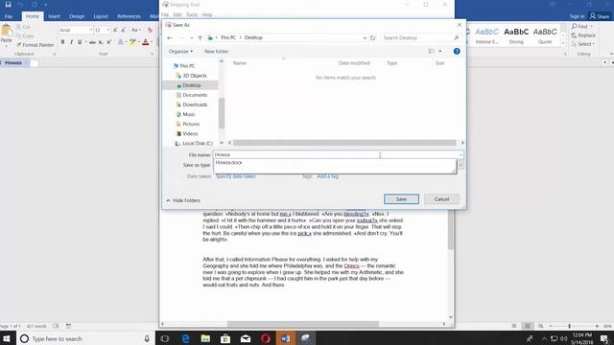
Task: Open the File tab in Word
Action: 9,16
